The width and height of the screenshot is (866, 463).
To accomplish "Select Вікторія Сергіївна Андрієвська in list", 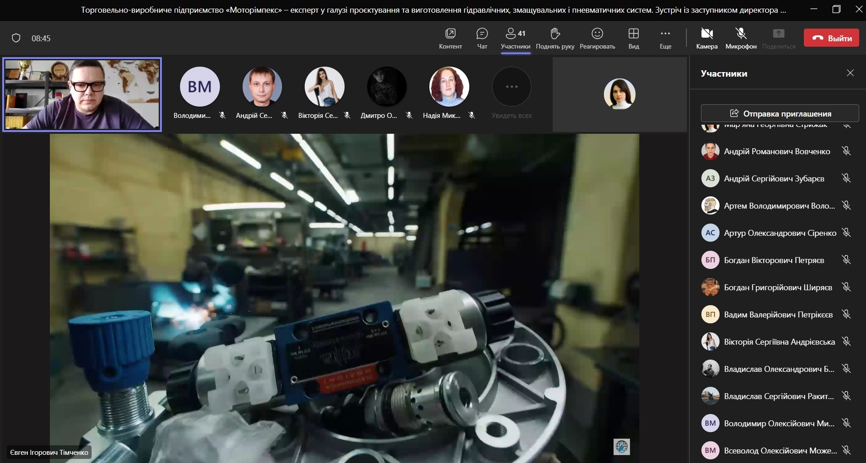I will pos(777,342).
